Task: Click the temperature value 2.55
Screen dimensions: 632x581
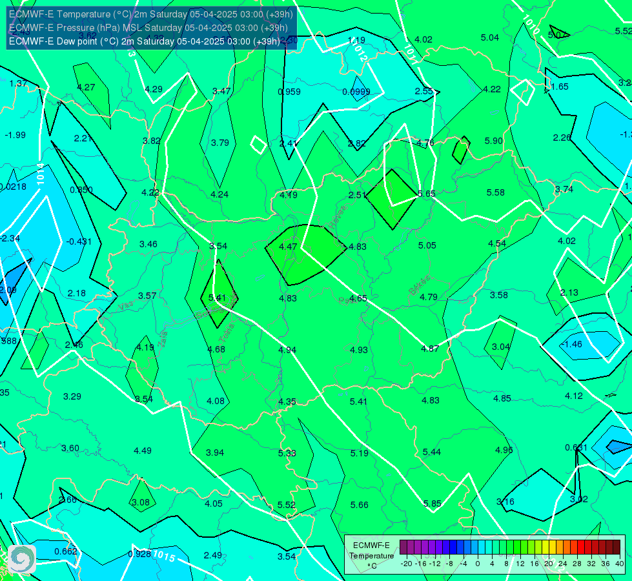Action: [424, 91]
